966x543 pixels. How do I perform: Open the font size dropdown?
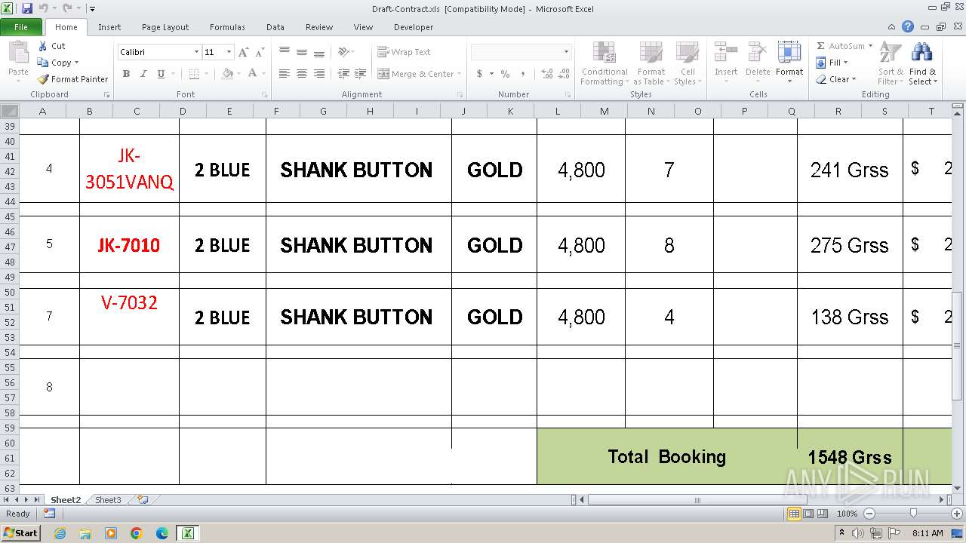pos(229,52)
